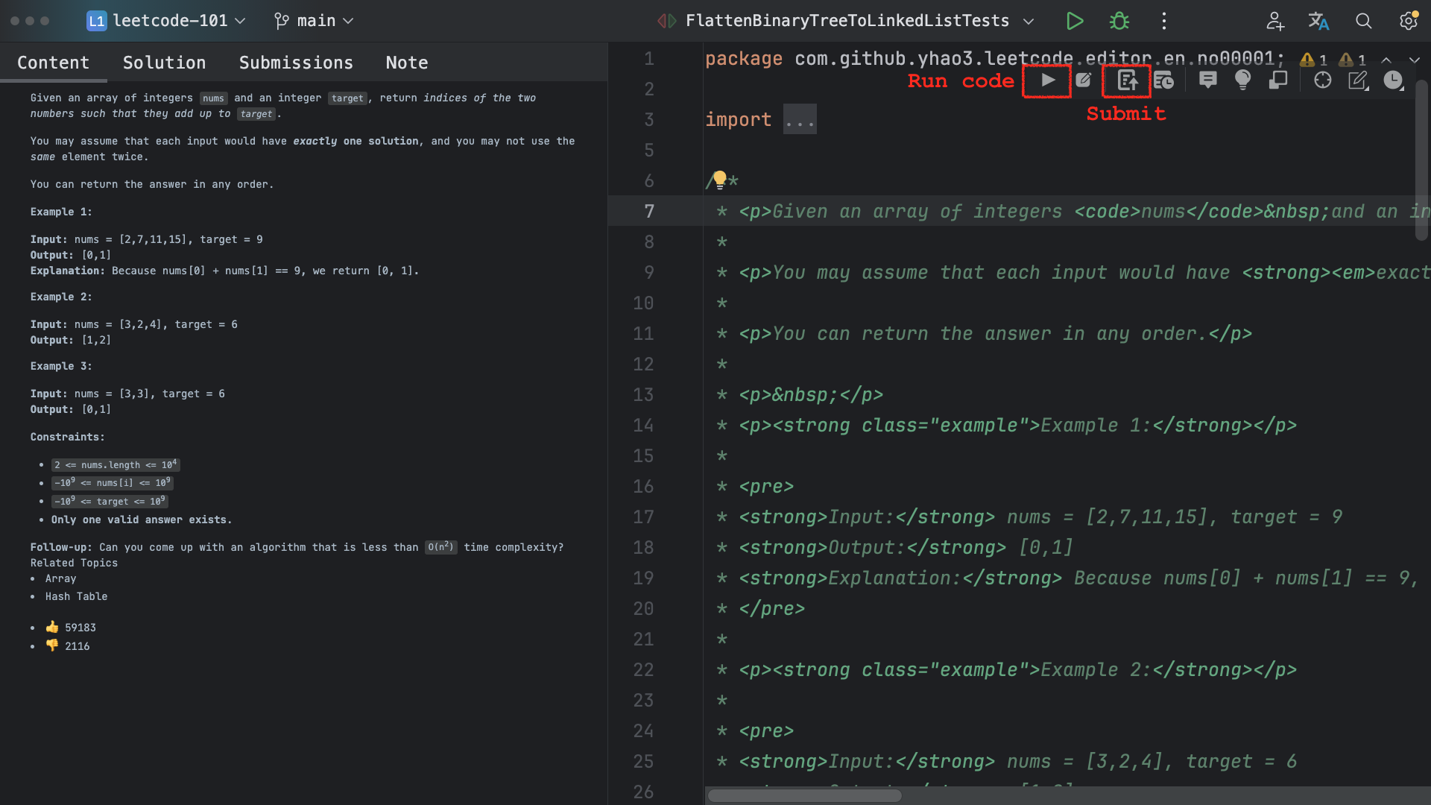Click the 'Example 3:' heading in problem description
This screenshot has width=1431, height=805.
(61, 366)
